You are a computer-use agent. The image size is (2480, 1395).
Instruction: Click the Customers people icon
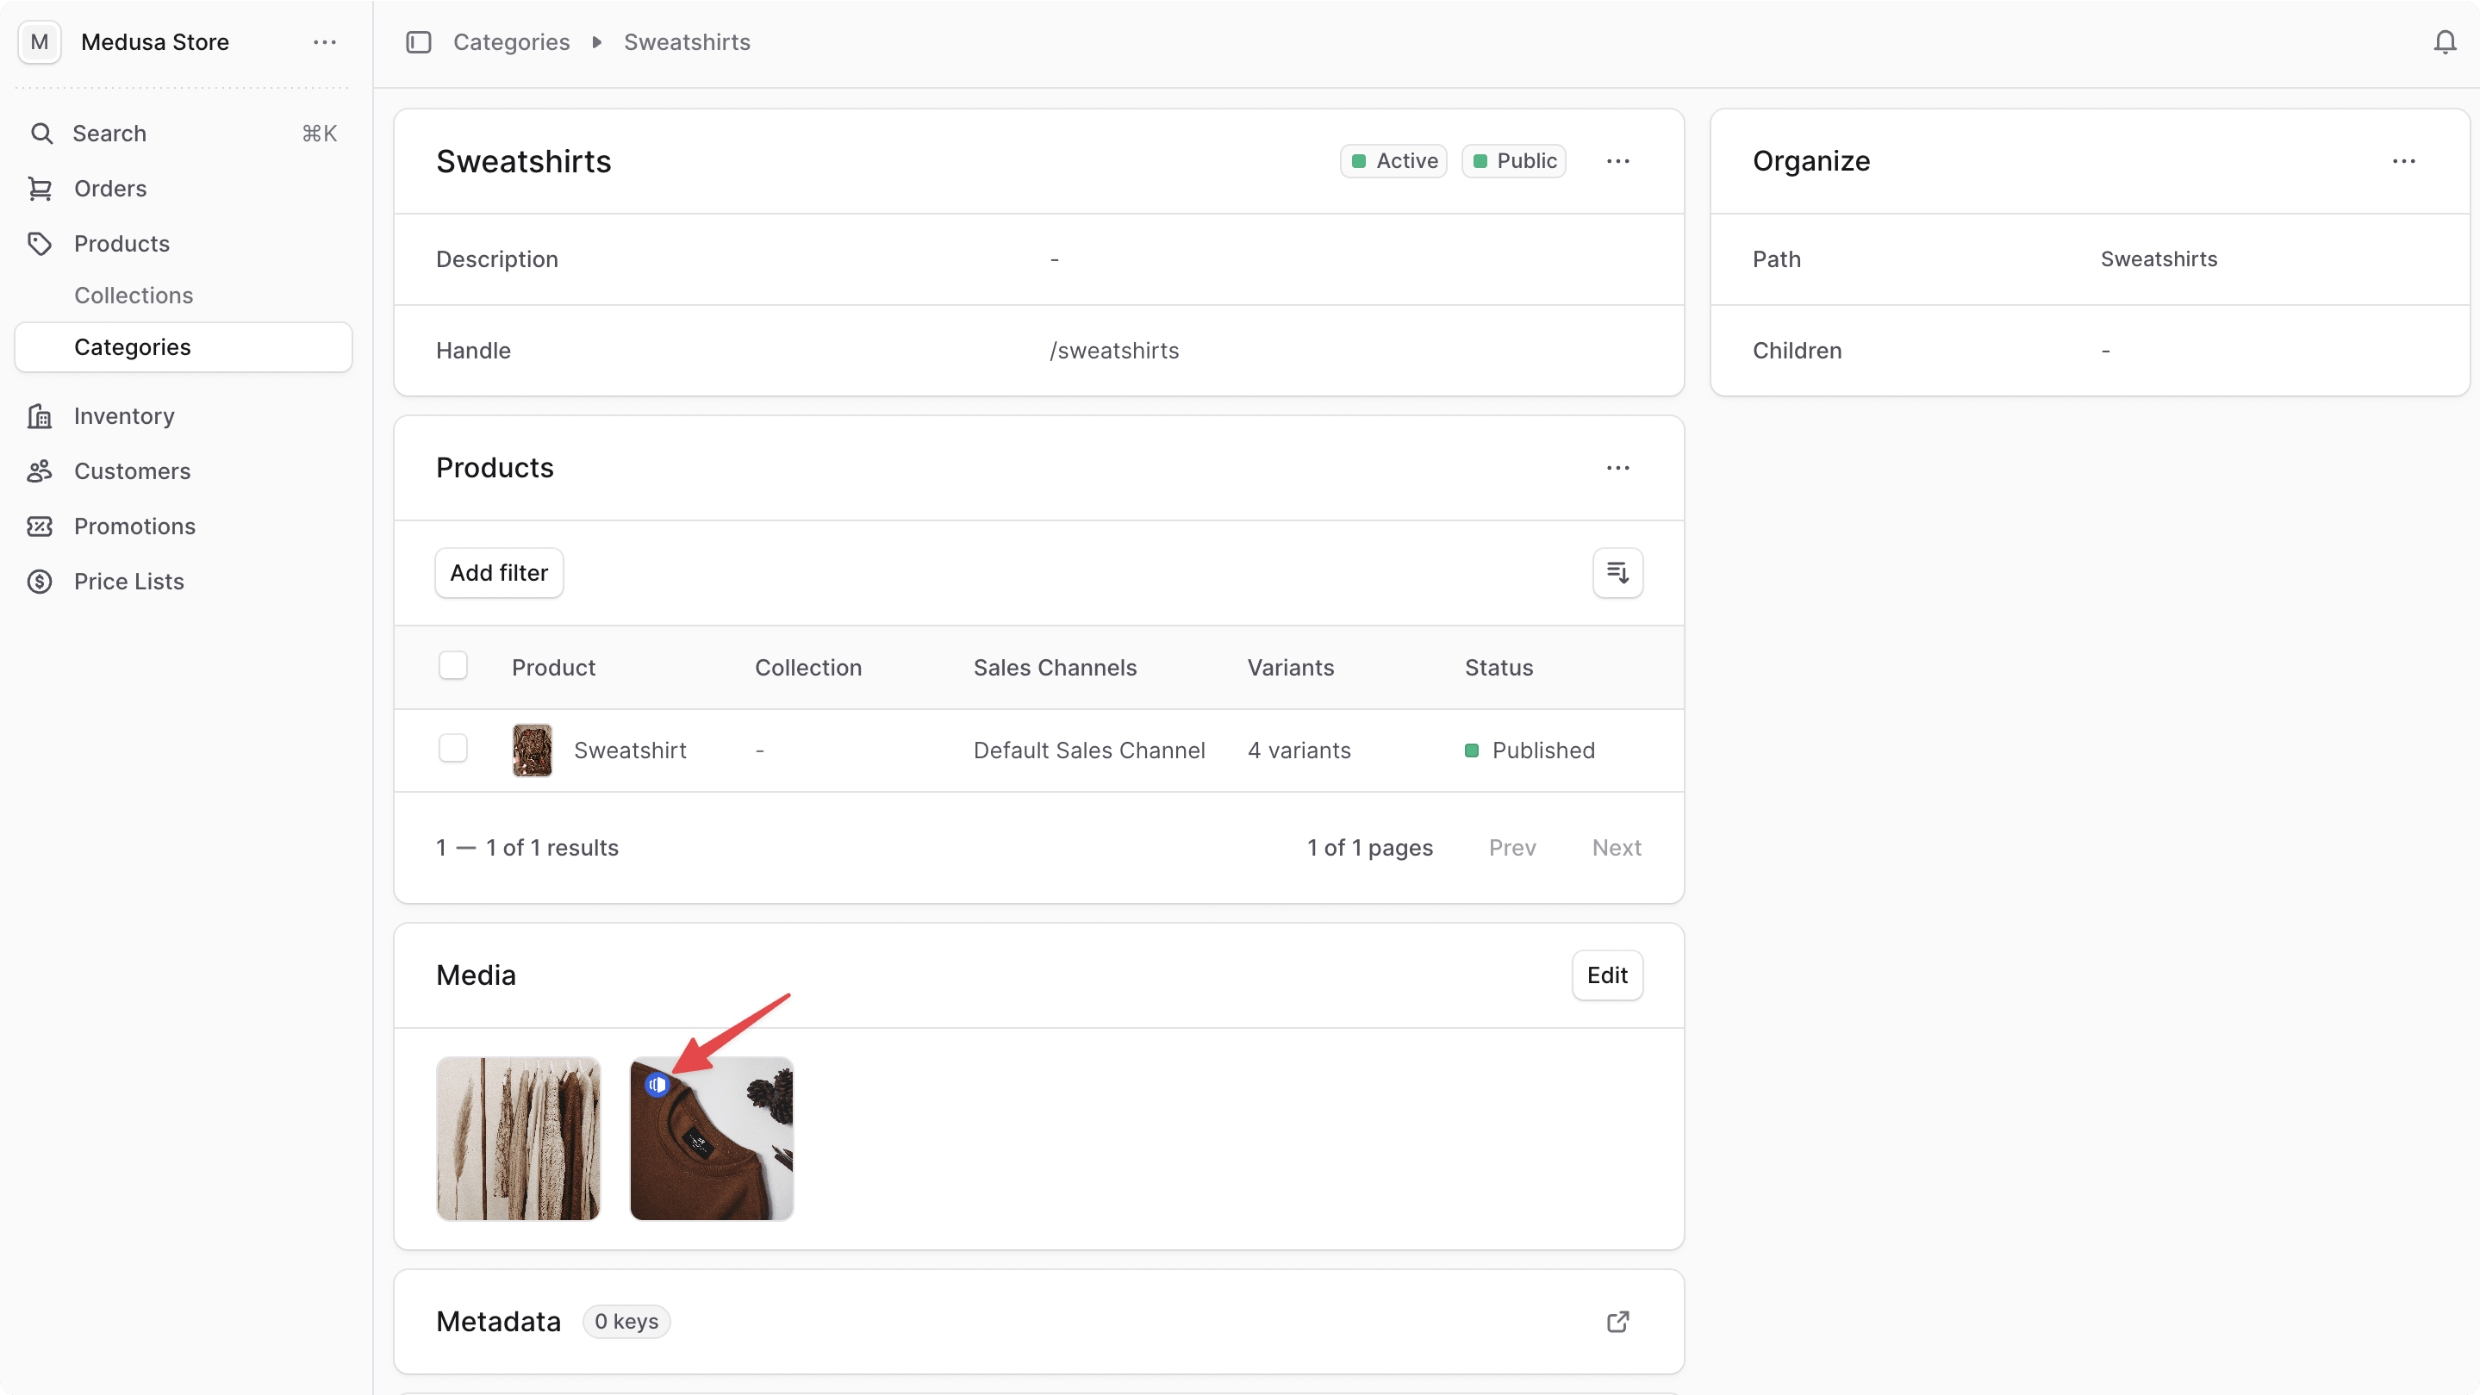coord(40,470)
